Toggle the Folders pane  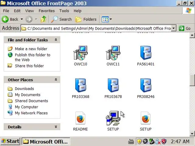pos(86,19)
